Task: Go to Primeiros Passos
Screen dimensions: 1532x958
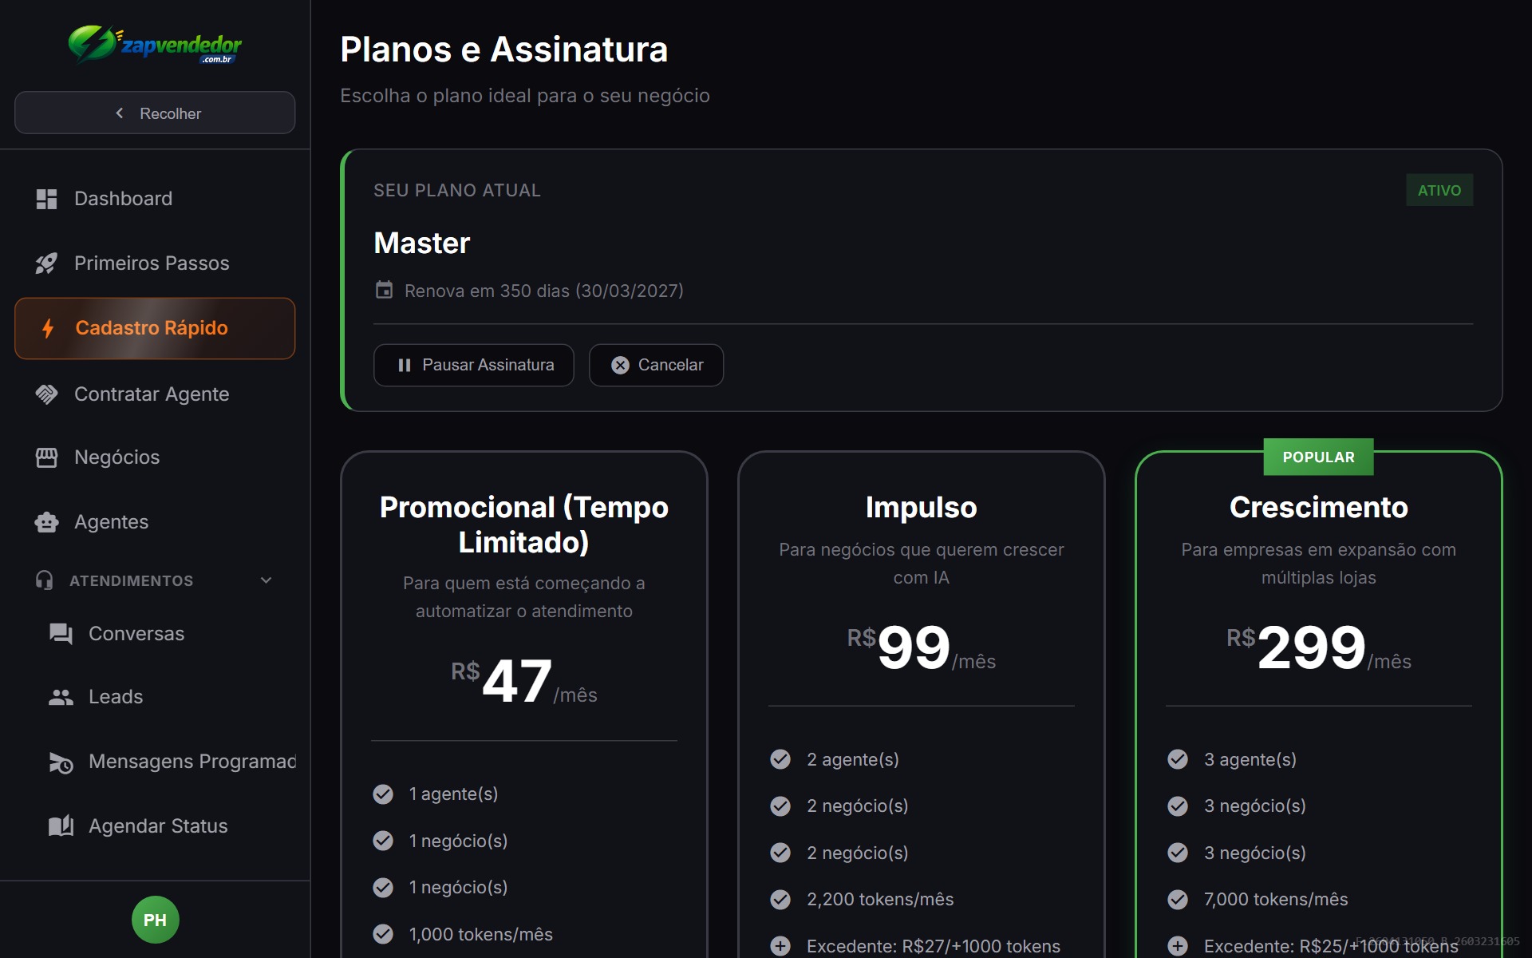Action: click(x=155, y=263)
